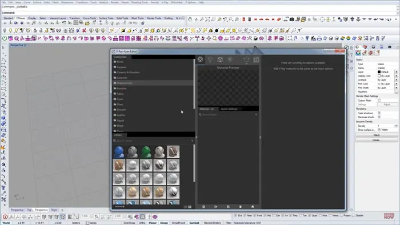400x225 pixels.
Task: Switch library to list view icon
Action: pos(186,207)
